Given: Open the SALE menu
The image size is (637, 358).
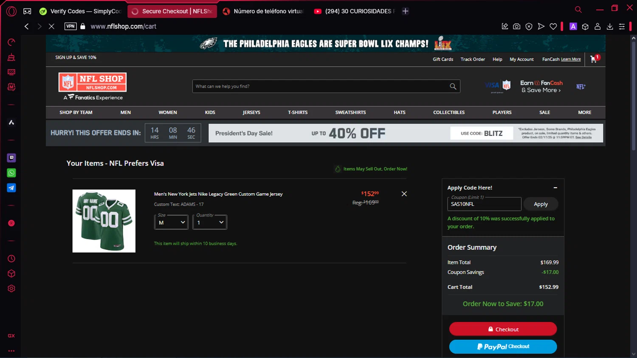Looking at the screenshot, I should (545, 113).
